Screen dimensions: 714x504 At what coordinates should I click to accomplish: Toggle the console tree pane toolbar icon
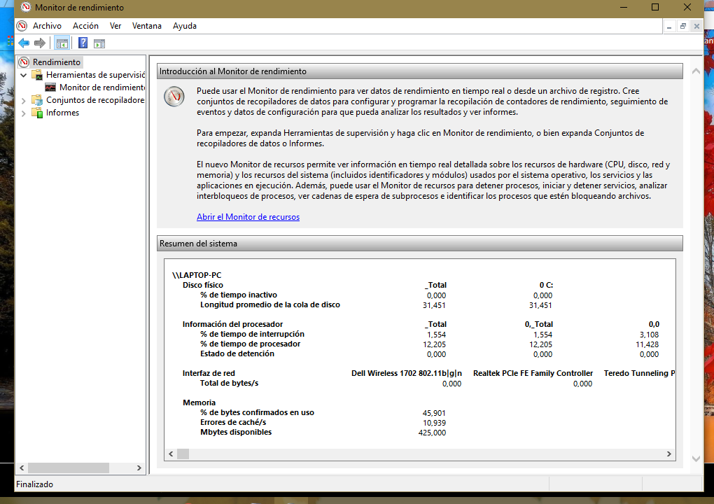click(x=62, y=43)
